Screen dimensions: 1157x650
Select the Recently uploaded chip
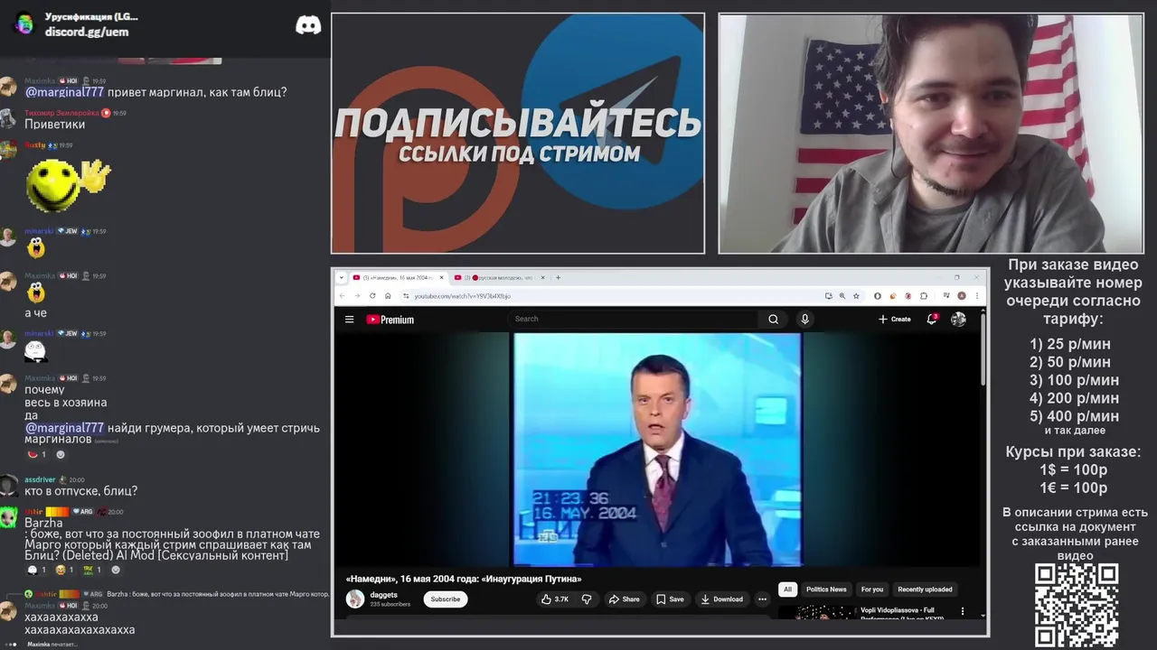pyautogui.click(x=925, y=590)
